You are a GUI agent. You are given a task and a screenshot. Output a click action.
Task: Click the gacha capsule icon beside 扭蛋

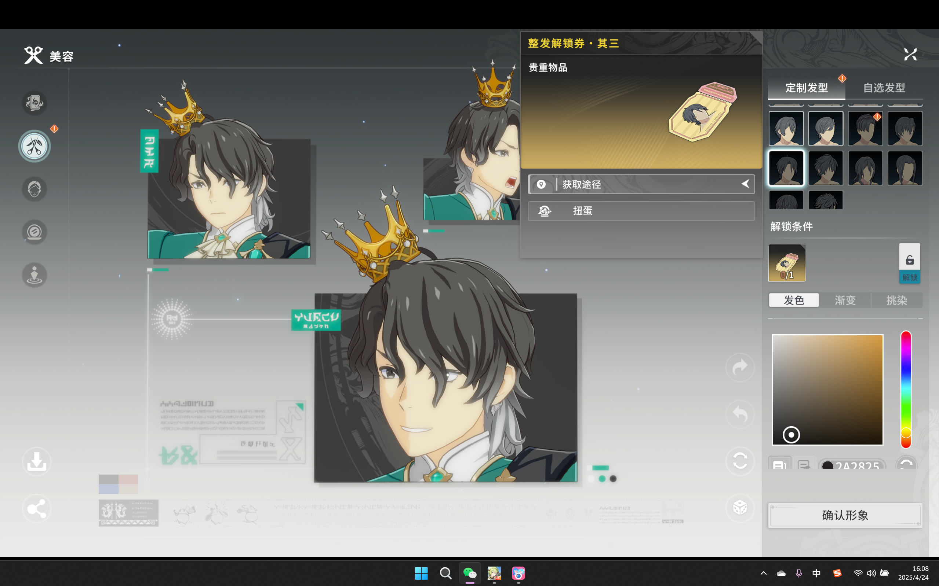tap(545, 211)
